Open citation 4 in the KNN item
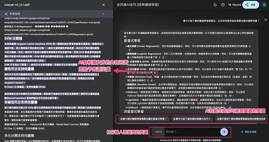Viewport: 269px width, 142px height. 162,65
